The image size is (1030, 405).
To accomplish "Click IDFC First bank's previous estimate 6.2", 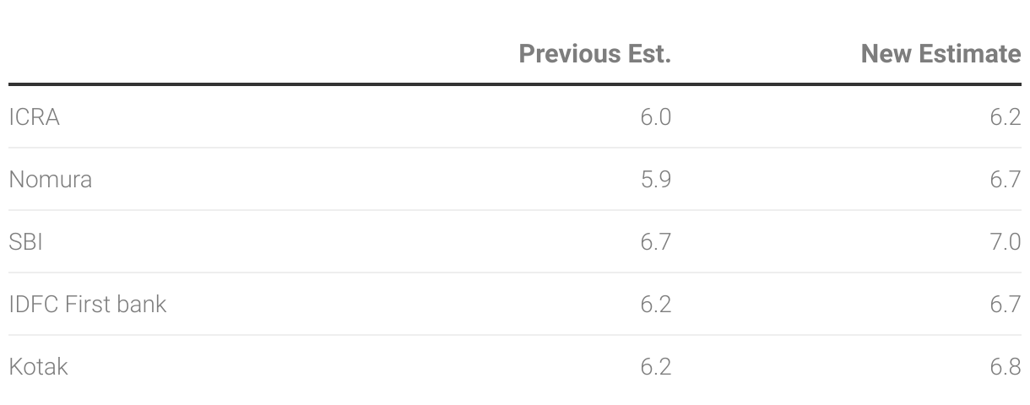I will coord(655,305).
